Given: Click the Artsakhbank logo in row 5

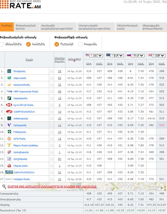Looking at the screenshot, I should [9, 98].
